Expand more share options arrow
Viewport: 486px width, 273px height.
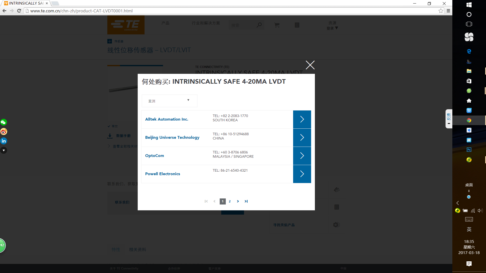click(4, 150)
